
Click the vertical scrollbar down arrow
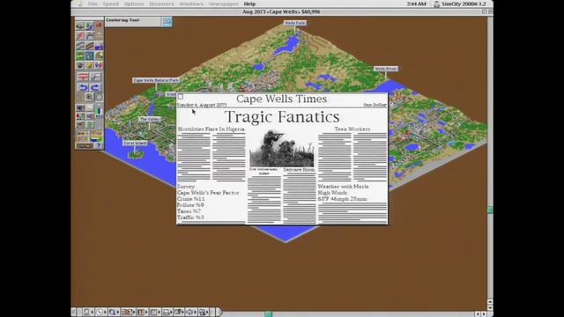click(490, 308)
